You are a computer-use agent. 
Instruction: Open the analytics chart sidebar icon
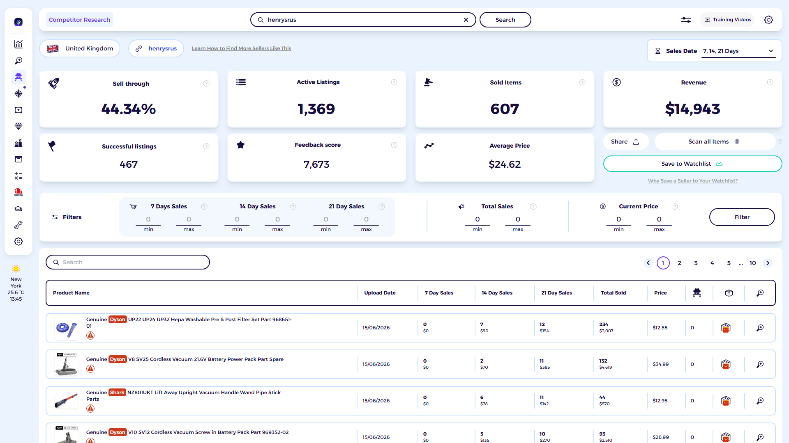click(18, 44)
